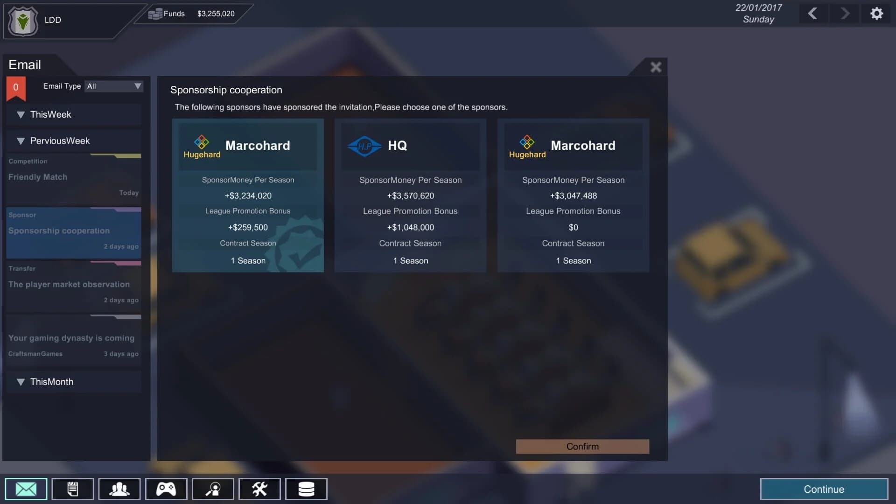Image resolution: width=896 pixels, height=504 pixels.
Task: Open the database icon in bottom toolbar
Action: pos(306,489)
